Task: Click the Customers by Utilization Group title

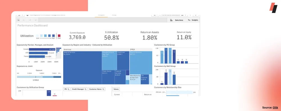Action: [30, 87]
